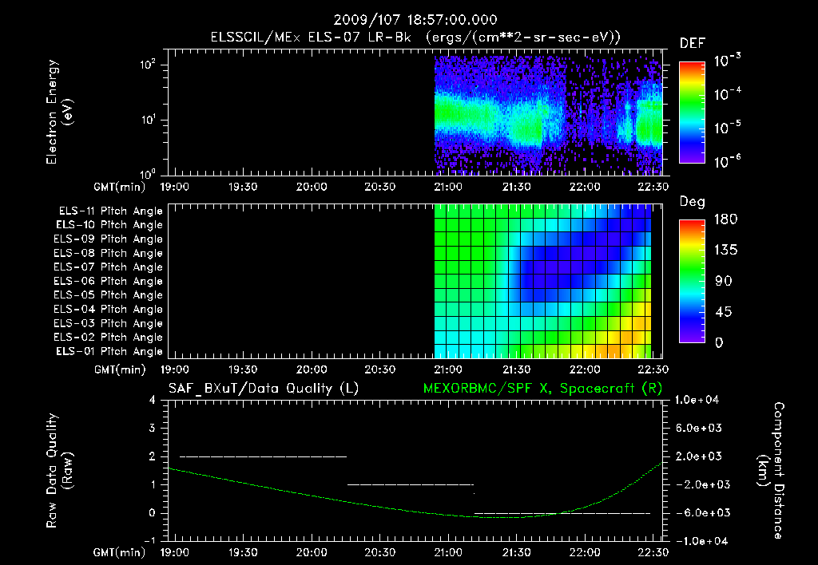Select the ELS-02 Pitch Angle row label
This screenshot has height=565, width=818.
(108, 338)
